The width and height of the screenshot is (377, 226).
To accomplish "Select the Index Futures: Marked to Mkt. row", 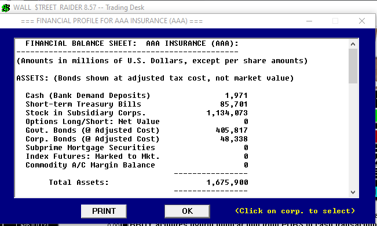I will coord(137,156).
